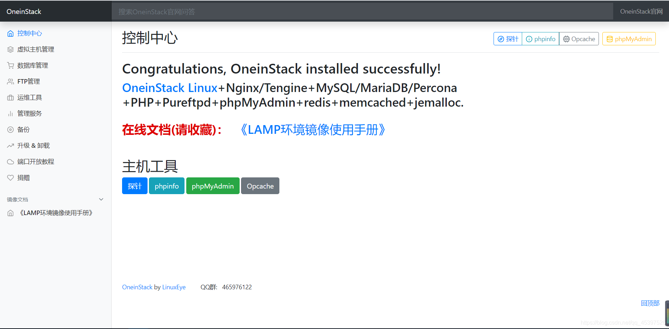Focus the 搜索OneinStack官网问答 search field
Screen dimensions: 669x329
(x=362, y=12)
